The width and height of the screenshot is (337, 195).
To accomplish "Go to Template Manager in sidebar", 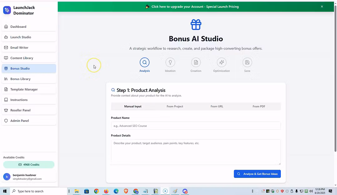I will coord(24,89).
